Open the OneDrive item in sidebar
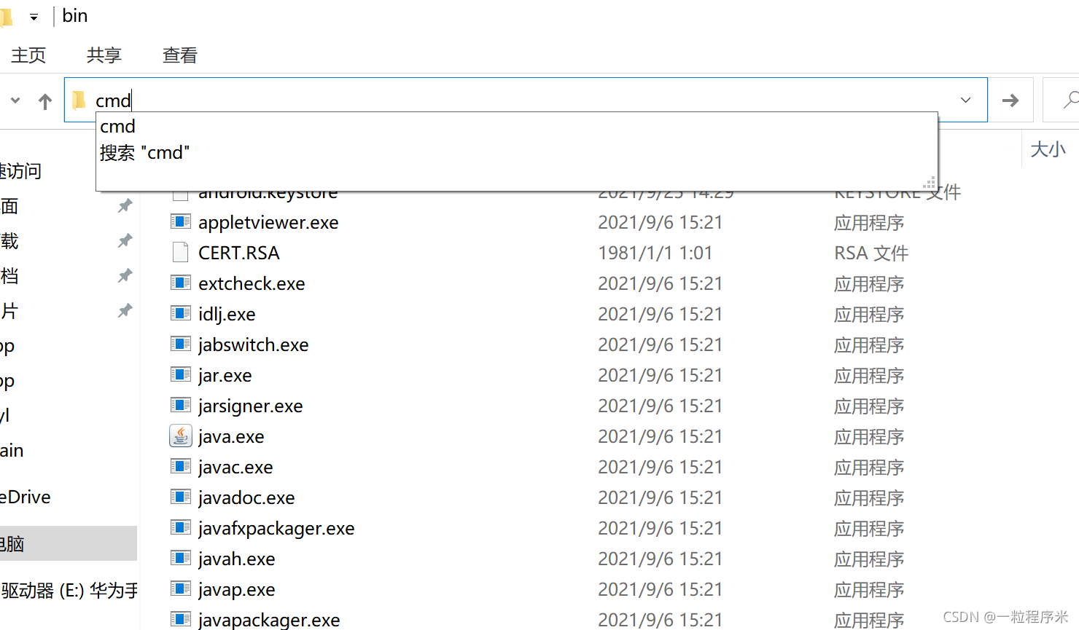 [x=26, y=497]
